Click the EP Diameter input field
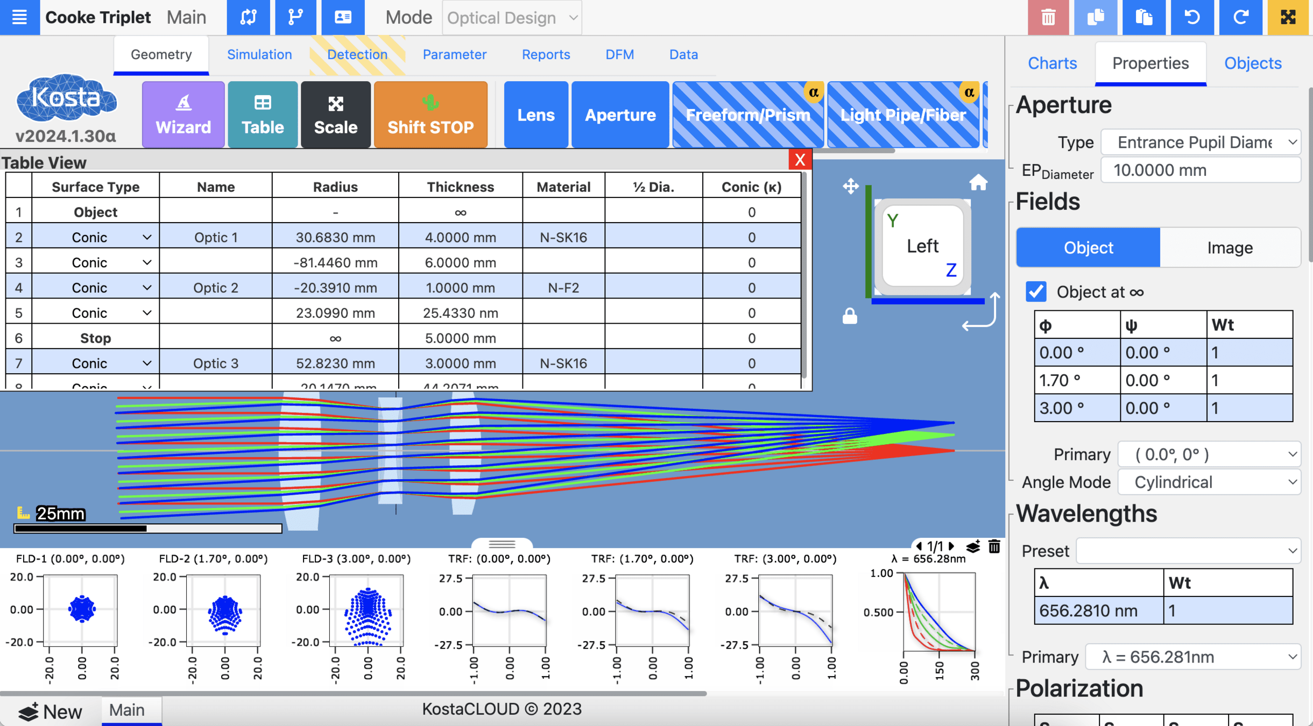Image resolution: width=1313 pixels, height=726 pixels. 1201,170
